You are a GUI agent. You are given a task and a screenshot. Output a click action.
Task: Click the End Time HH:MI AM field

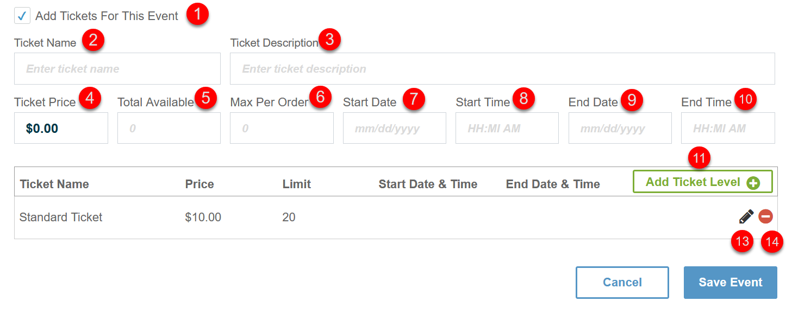click(728, 128)
